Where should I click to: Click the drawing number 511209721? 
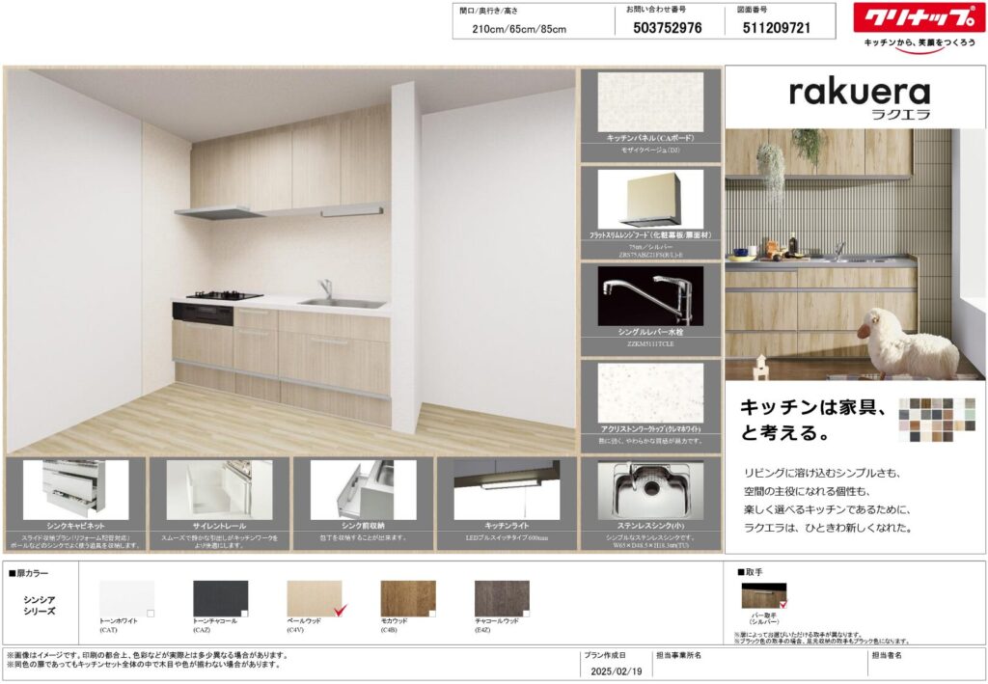click(778, 28)
